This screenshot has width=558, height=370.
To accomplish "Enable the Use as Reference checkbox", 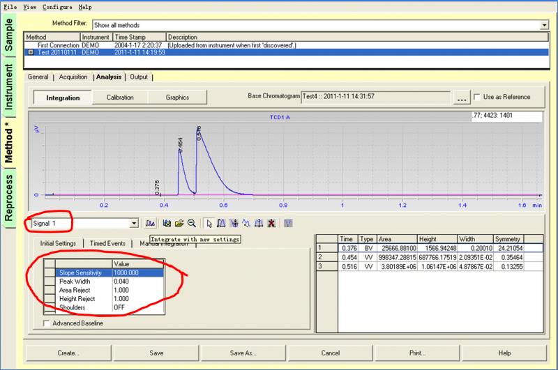I will [x=477, y=97].
